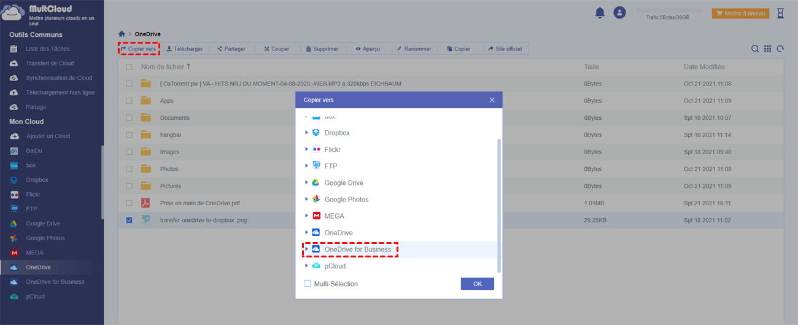Expand FTP node in Copier vers dialog

coord(306,166)
